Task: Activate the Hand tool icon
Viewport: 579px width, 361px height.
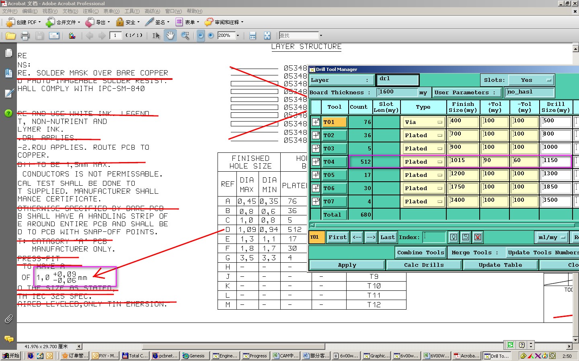Action: pyautogui.click(x=170, y=35)
